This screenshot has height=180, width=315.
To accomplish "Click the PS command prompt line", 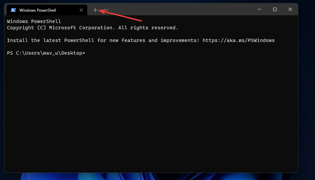I will (46, 53).
